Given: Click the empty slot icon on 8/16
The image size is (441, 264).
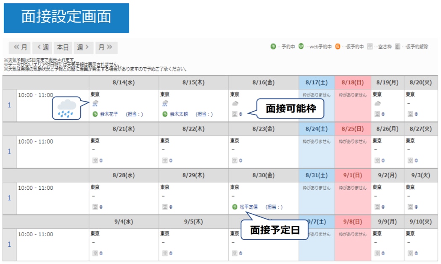Looking at the screenshot, I should (235, 114).
